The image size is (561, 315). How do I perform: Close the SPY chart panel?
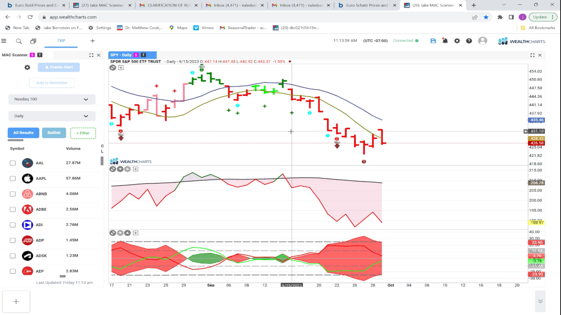click(540, 55)
